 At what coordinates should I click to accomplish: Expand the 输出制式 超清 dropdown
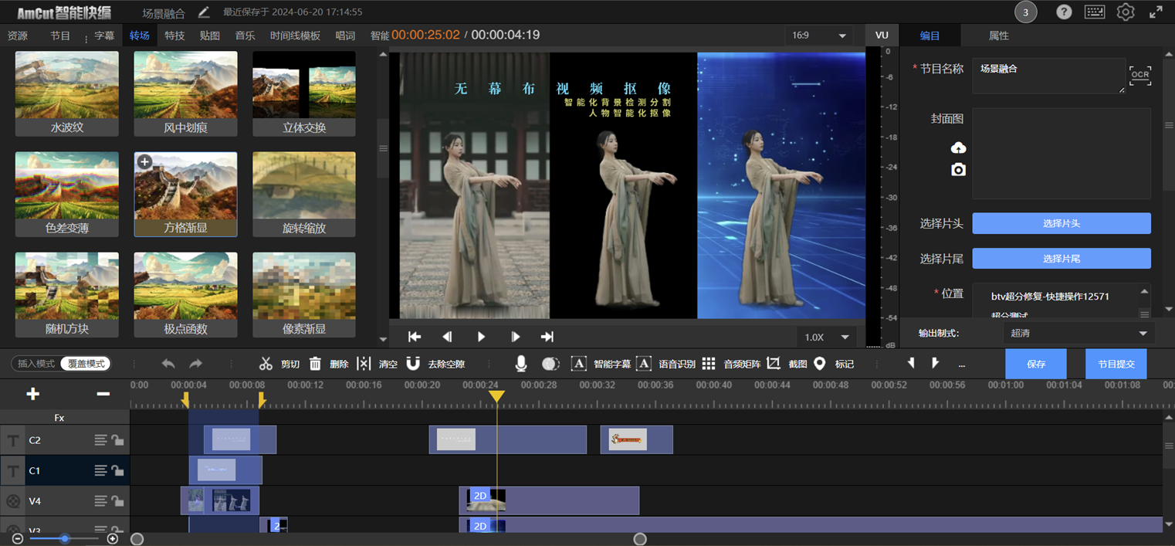pyautogui.click(x=1078, y=334)
